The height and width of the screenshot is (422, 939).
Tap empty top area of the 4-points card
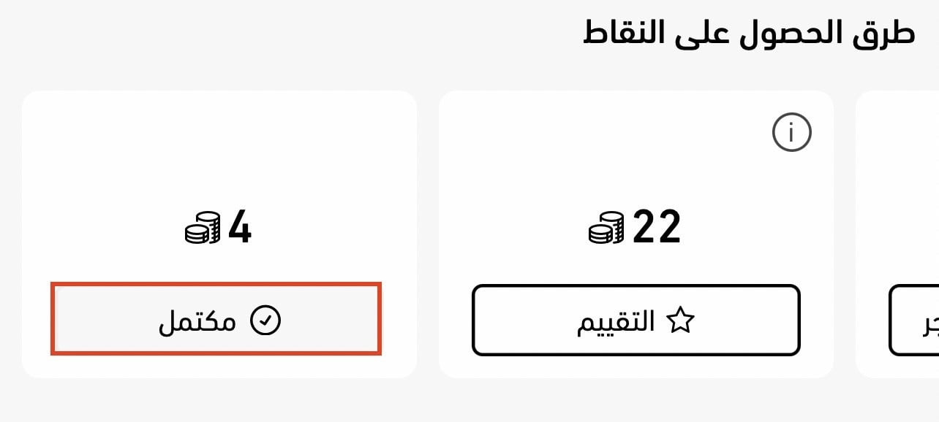(x=219, y=146)
